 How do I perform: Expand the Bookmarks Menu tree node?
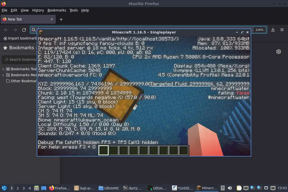point(3,75)
